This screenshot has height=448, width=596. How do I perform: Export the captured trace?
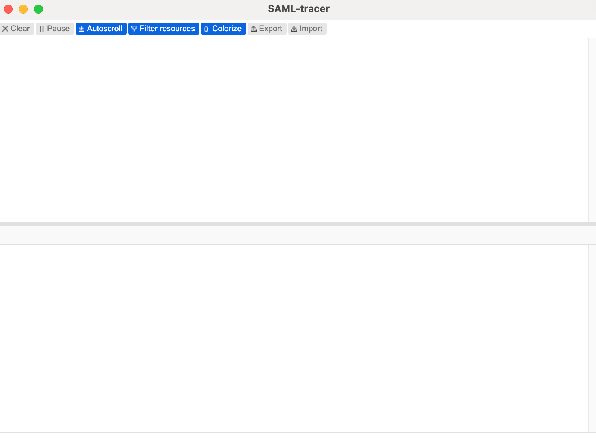(267, 29)
